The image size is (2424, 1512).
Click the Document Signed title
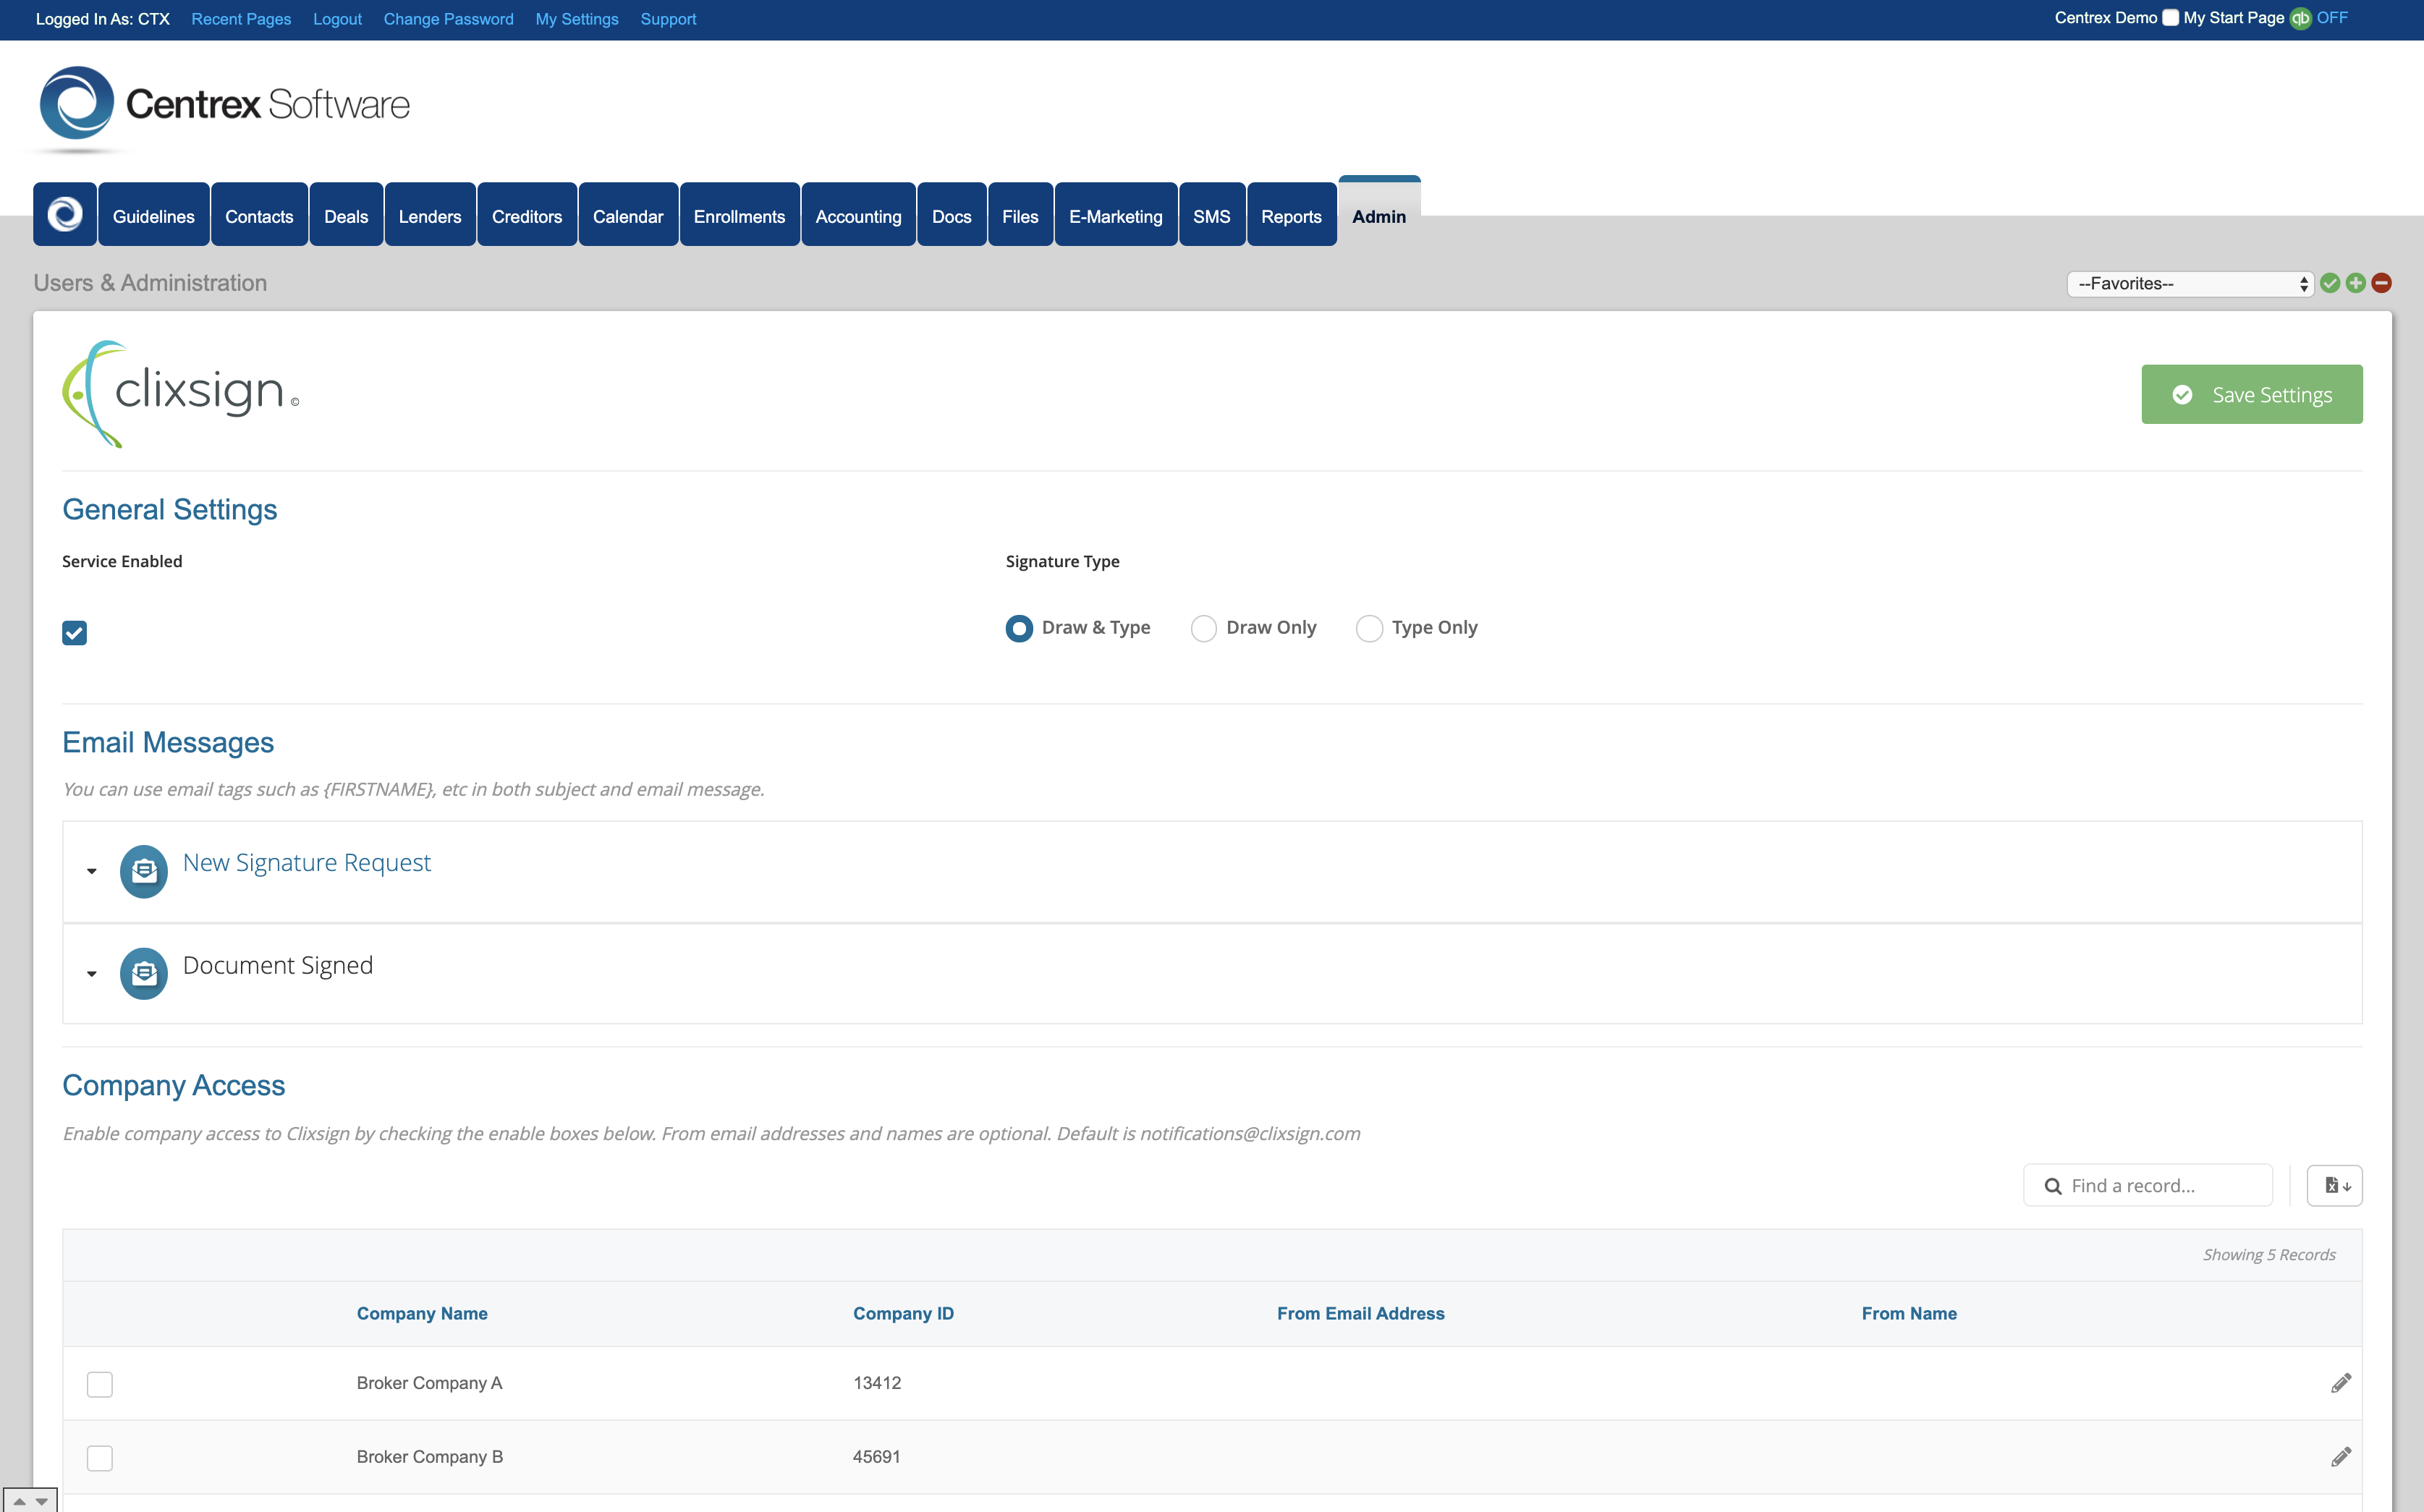coord(278,965)
